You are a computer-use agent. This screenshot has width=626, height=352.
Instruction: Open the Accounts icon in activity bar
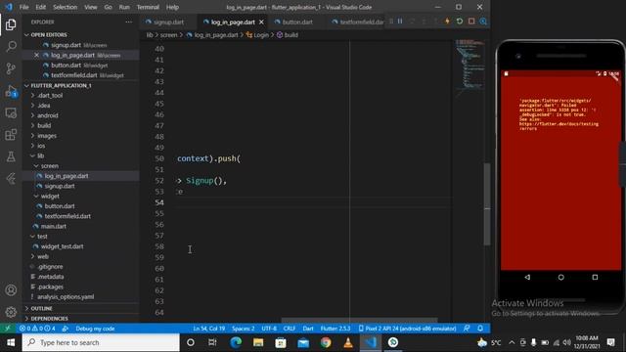pyautogui.click(x=11, y=290)
